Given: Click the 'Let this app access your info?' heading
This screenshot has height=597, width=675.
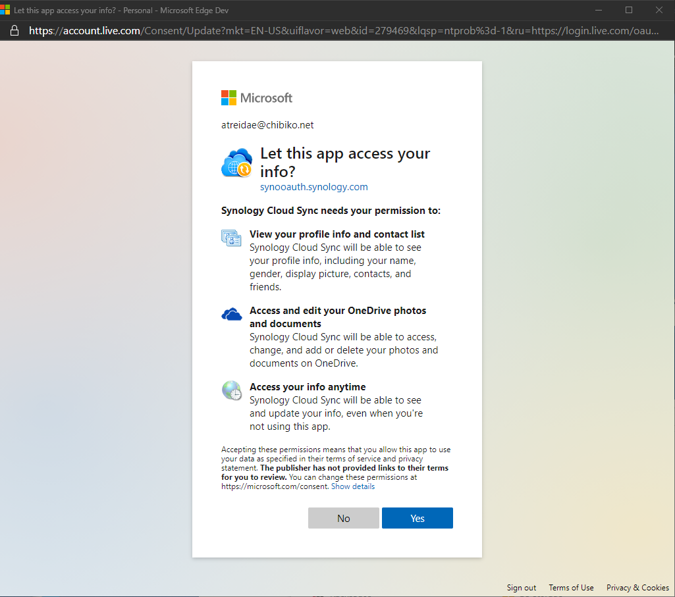Looking at the screenshot, I should 345,163.
